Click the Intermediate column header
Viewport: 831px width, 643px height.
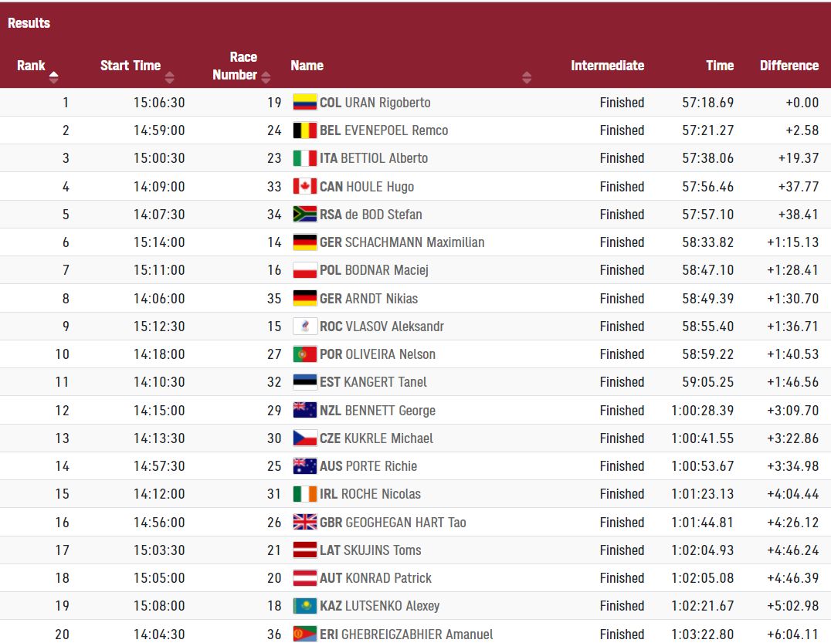pyautogui.click(x=607, y=66)
